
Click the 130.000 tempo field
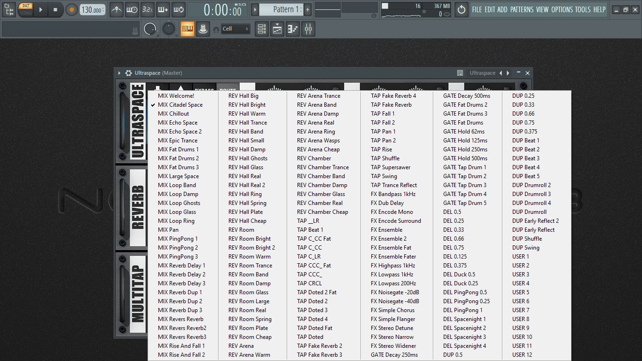[92, 9]
